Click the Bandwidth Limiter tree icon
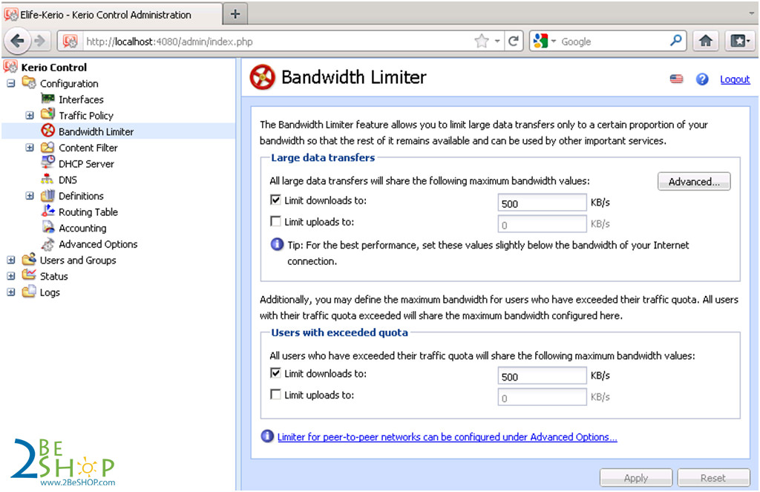 point(47,131)
